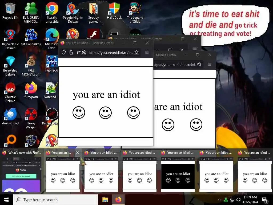Open File Explorer from the taskbar
Viewport: 273px width, 205px height.
[x=105, y=200]
